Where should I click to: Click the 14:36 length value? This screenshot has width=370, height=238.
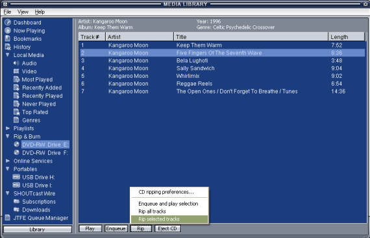point(338,91)
